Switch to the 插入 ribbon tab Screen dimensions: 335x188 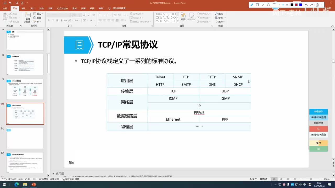(24, 8)
